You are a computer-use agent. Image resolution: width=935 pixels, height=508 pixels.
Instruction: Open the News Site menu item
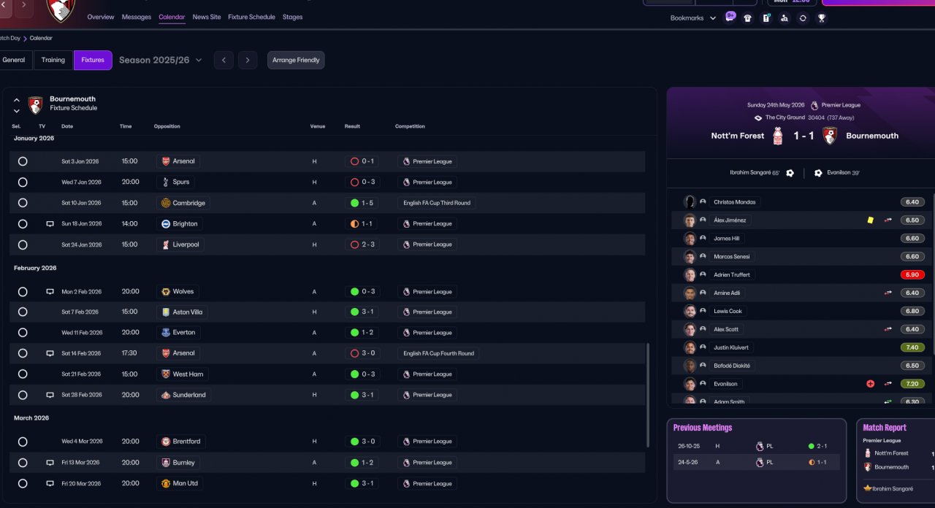(207, 17)
